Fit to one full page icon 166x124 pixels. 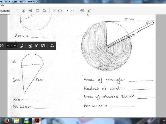tap(37, 46)
